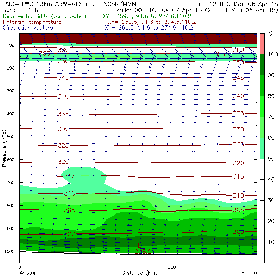The width and height of the screenshot is (280, 280).
Task: Click the colorbar '60' label
Action: [x=271, y=138]
